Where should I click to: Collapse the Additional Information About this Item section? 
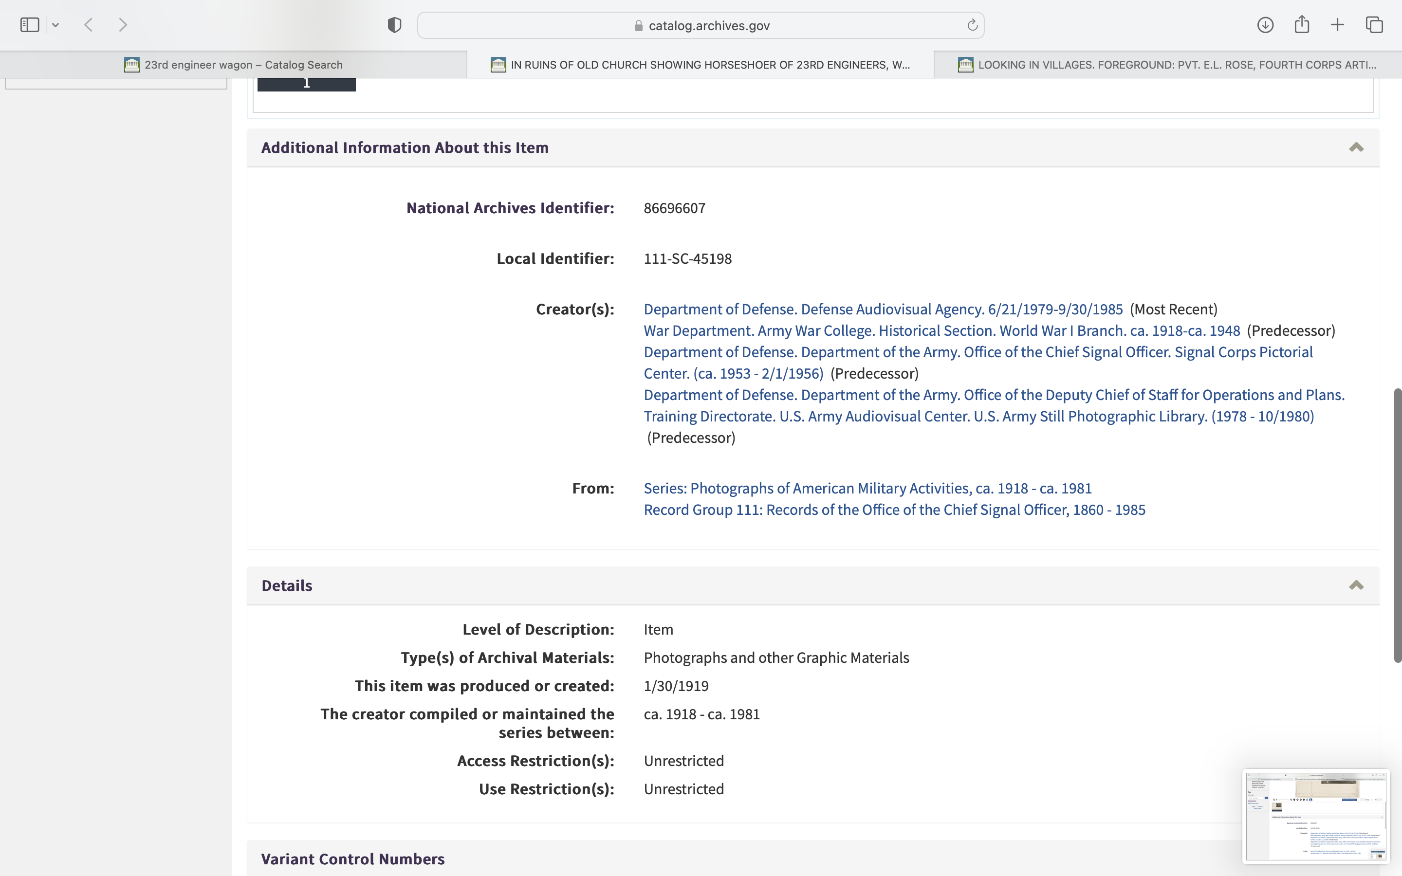tap(1356, 147)
